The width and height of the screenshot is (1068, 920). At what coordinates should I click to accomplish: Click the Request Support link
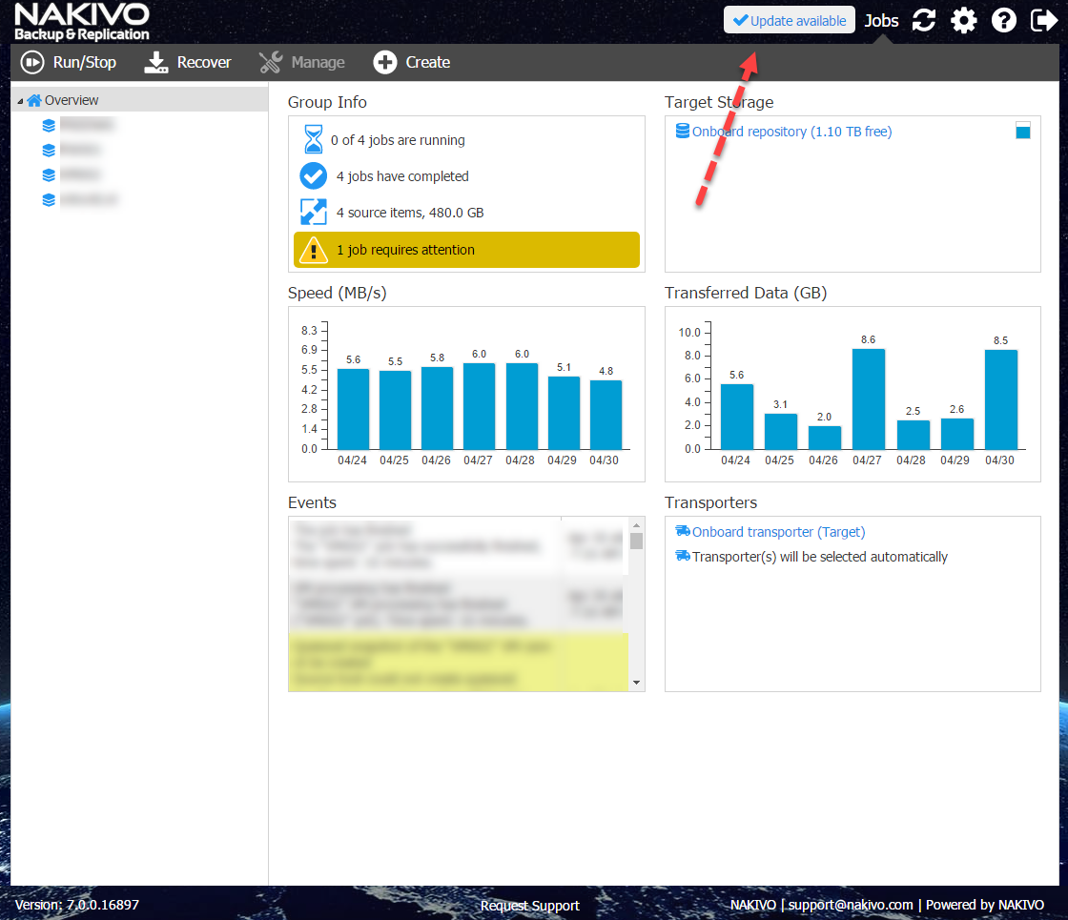pos(529,906)
